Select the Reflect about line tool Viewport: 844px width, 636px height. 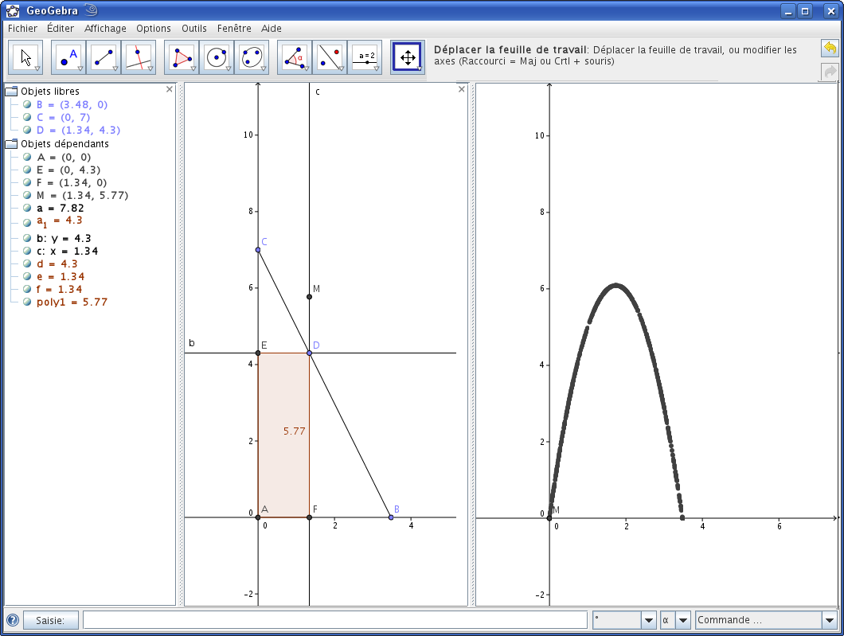pos(330,57)
